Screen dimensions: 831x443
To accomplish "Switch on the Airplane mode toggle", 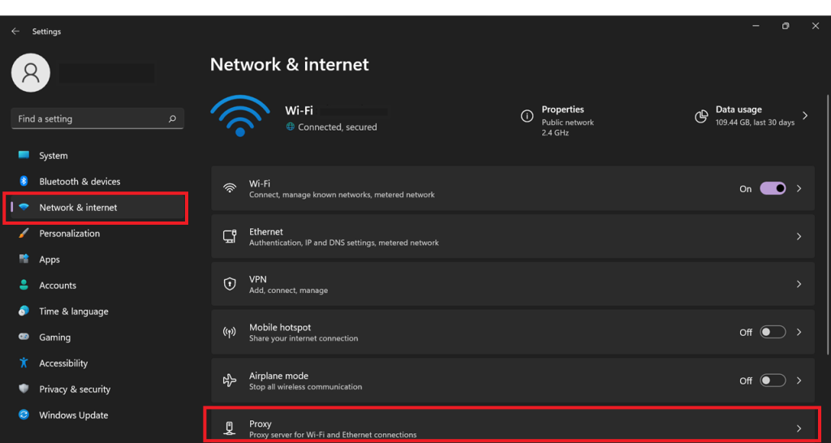I will [773, 381].
